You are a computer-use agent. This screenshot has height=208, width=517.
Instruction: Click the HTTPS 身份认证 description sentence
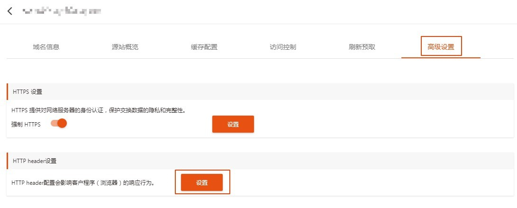99,110
